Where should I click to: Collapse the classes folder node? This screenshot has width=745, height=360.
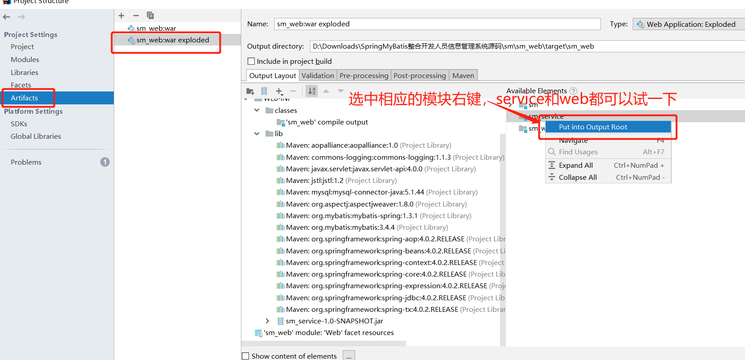257,110
